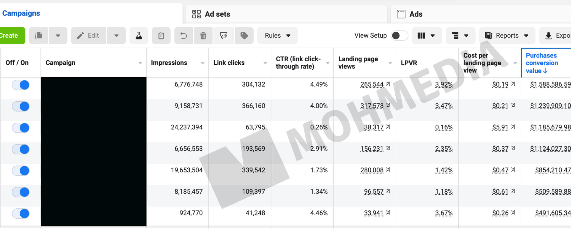The image size is (571, 229).
Task: Click the discard draft changes icon
Action: [224, 35]
